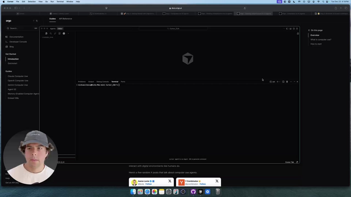Open the Ports panel tab
This screenshot has height=197, width=351.
point(123,82)
